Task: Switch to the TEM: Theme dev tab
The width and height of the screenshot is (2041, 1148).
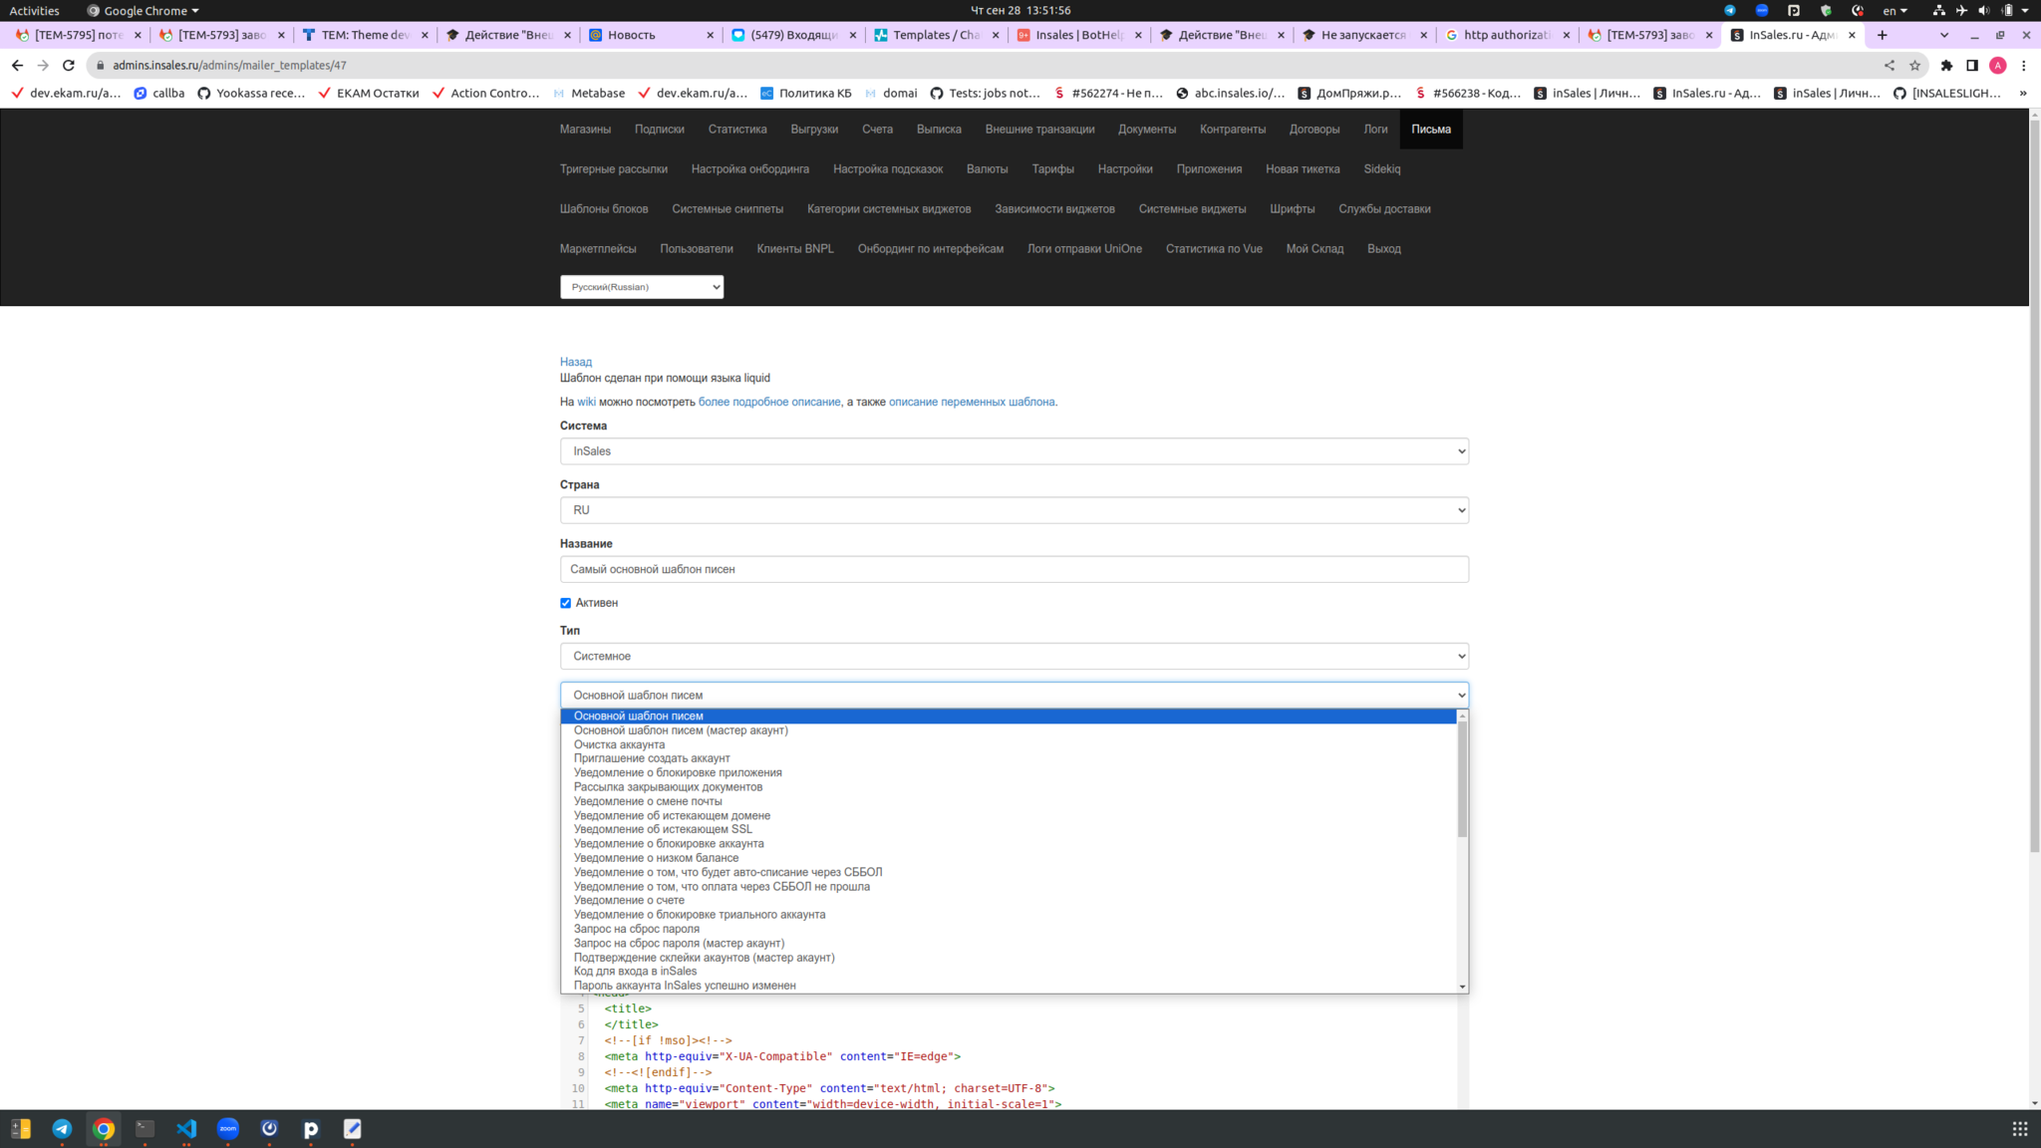Action: tap(365, 35)
